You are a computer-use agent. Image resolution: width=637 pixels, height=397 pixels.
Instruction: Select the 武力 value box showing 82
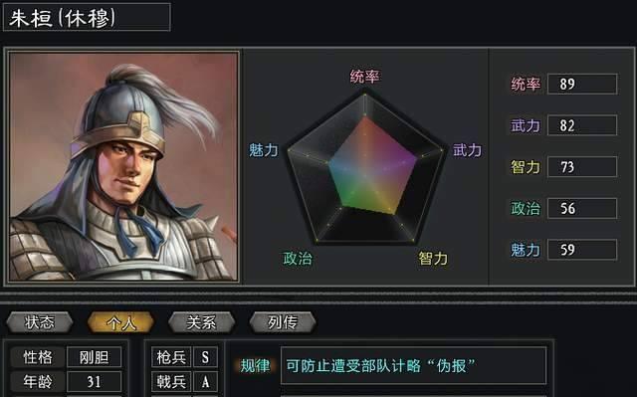tap(582, 125)
